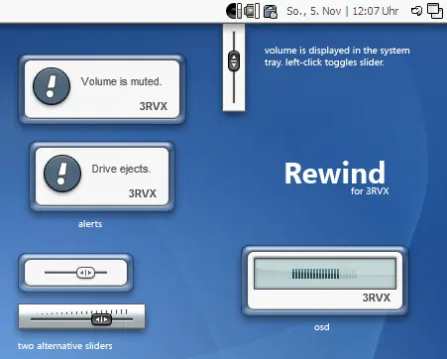The width and height of the screenshot is (447, 359).
Task: Open the calendar clock tray icon
Action: 271,11
